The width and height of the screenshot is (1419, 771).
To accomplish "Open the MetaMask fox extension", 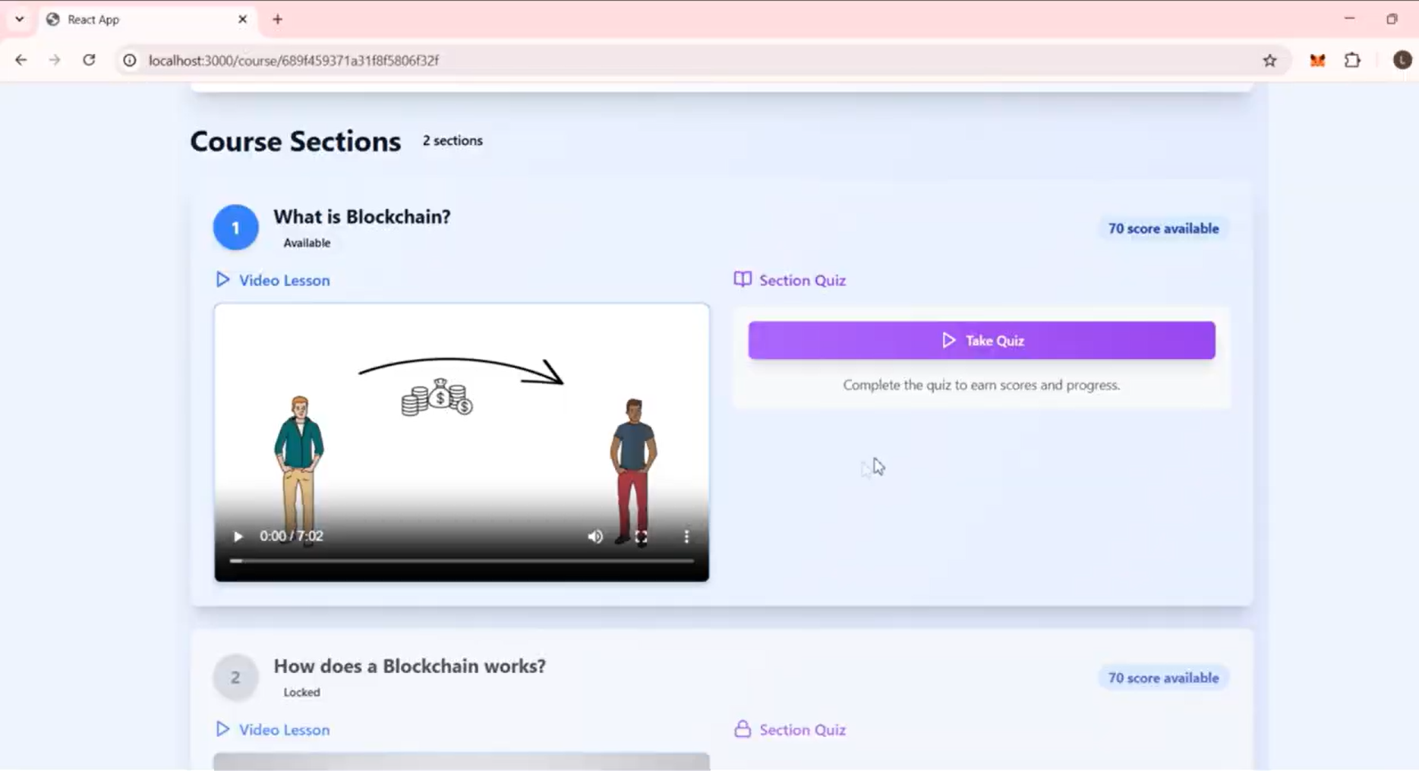I will coord(1317,60).
